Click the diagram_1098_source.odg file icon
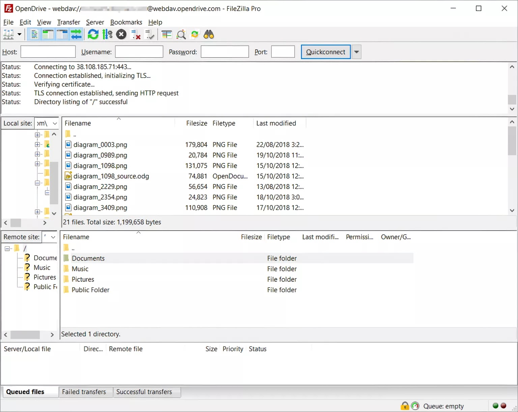 point(68,176)
